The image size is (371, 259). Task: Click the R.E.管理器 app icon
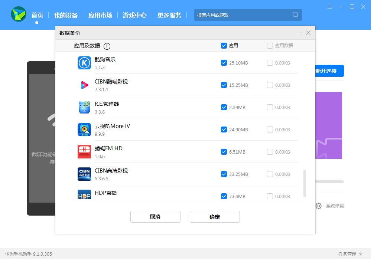click(84, 107)
